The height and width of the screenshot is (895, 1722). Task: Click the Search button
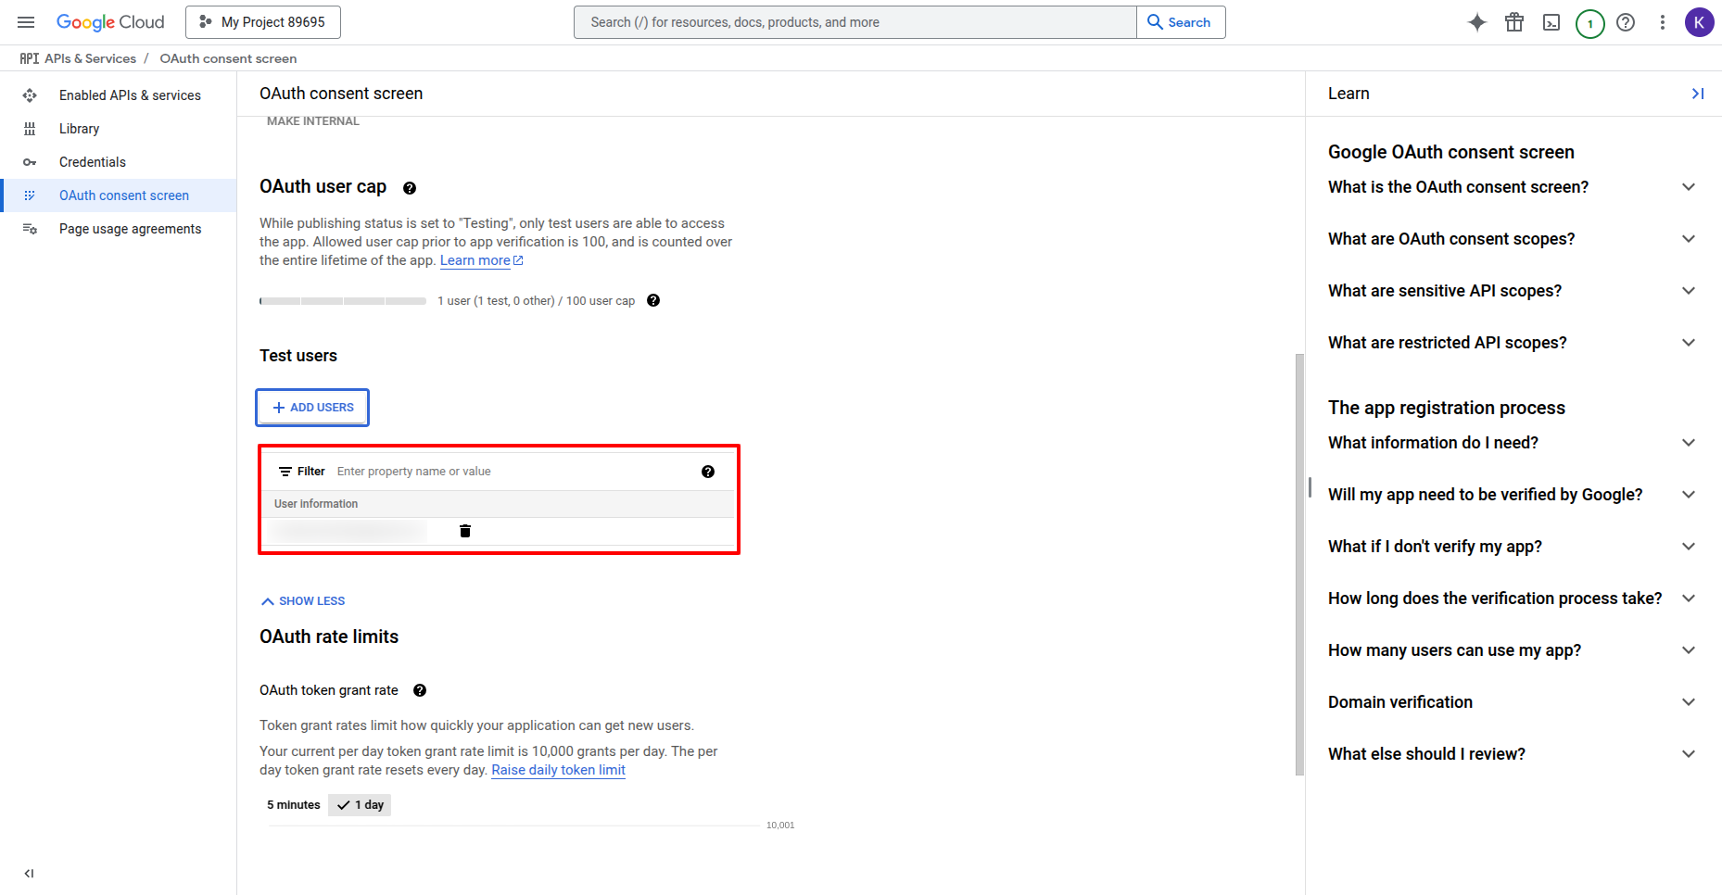pos(1181,22)
